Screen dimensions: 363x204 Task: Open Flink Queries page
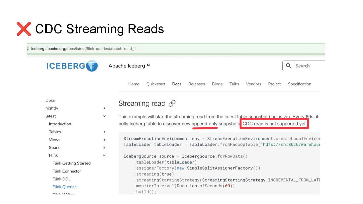click(x=64, y=187)
